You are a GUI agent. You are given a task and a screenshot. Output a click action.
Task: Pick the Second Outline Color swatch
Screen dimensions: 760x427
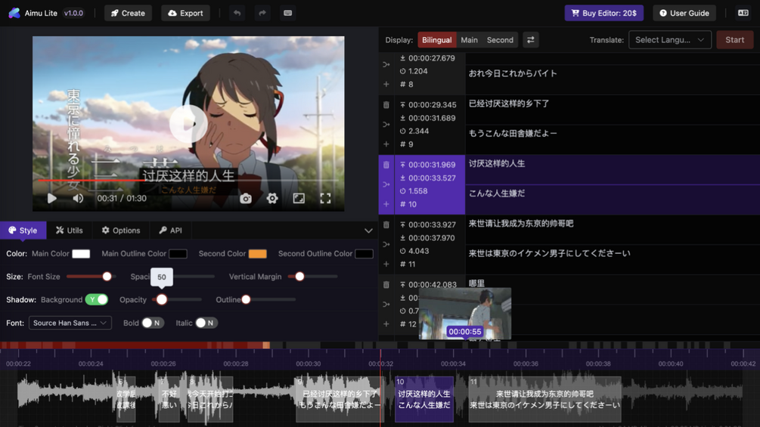[364, 254]
